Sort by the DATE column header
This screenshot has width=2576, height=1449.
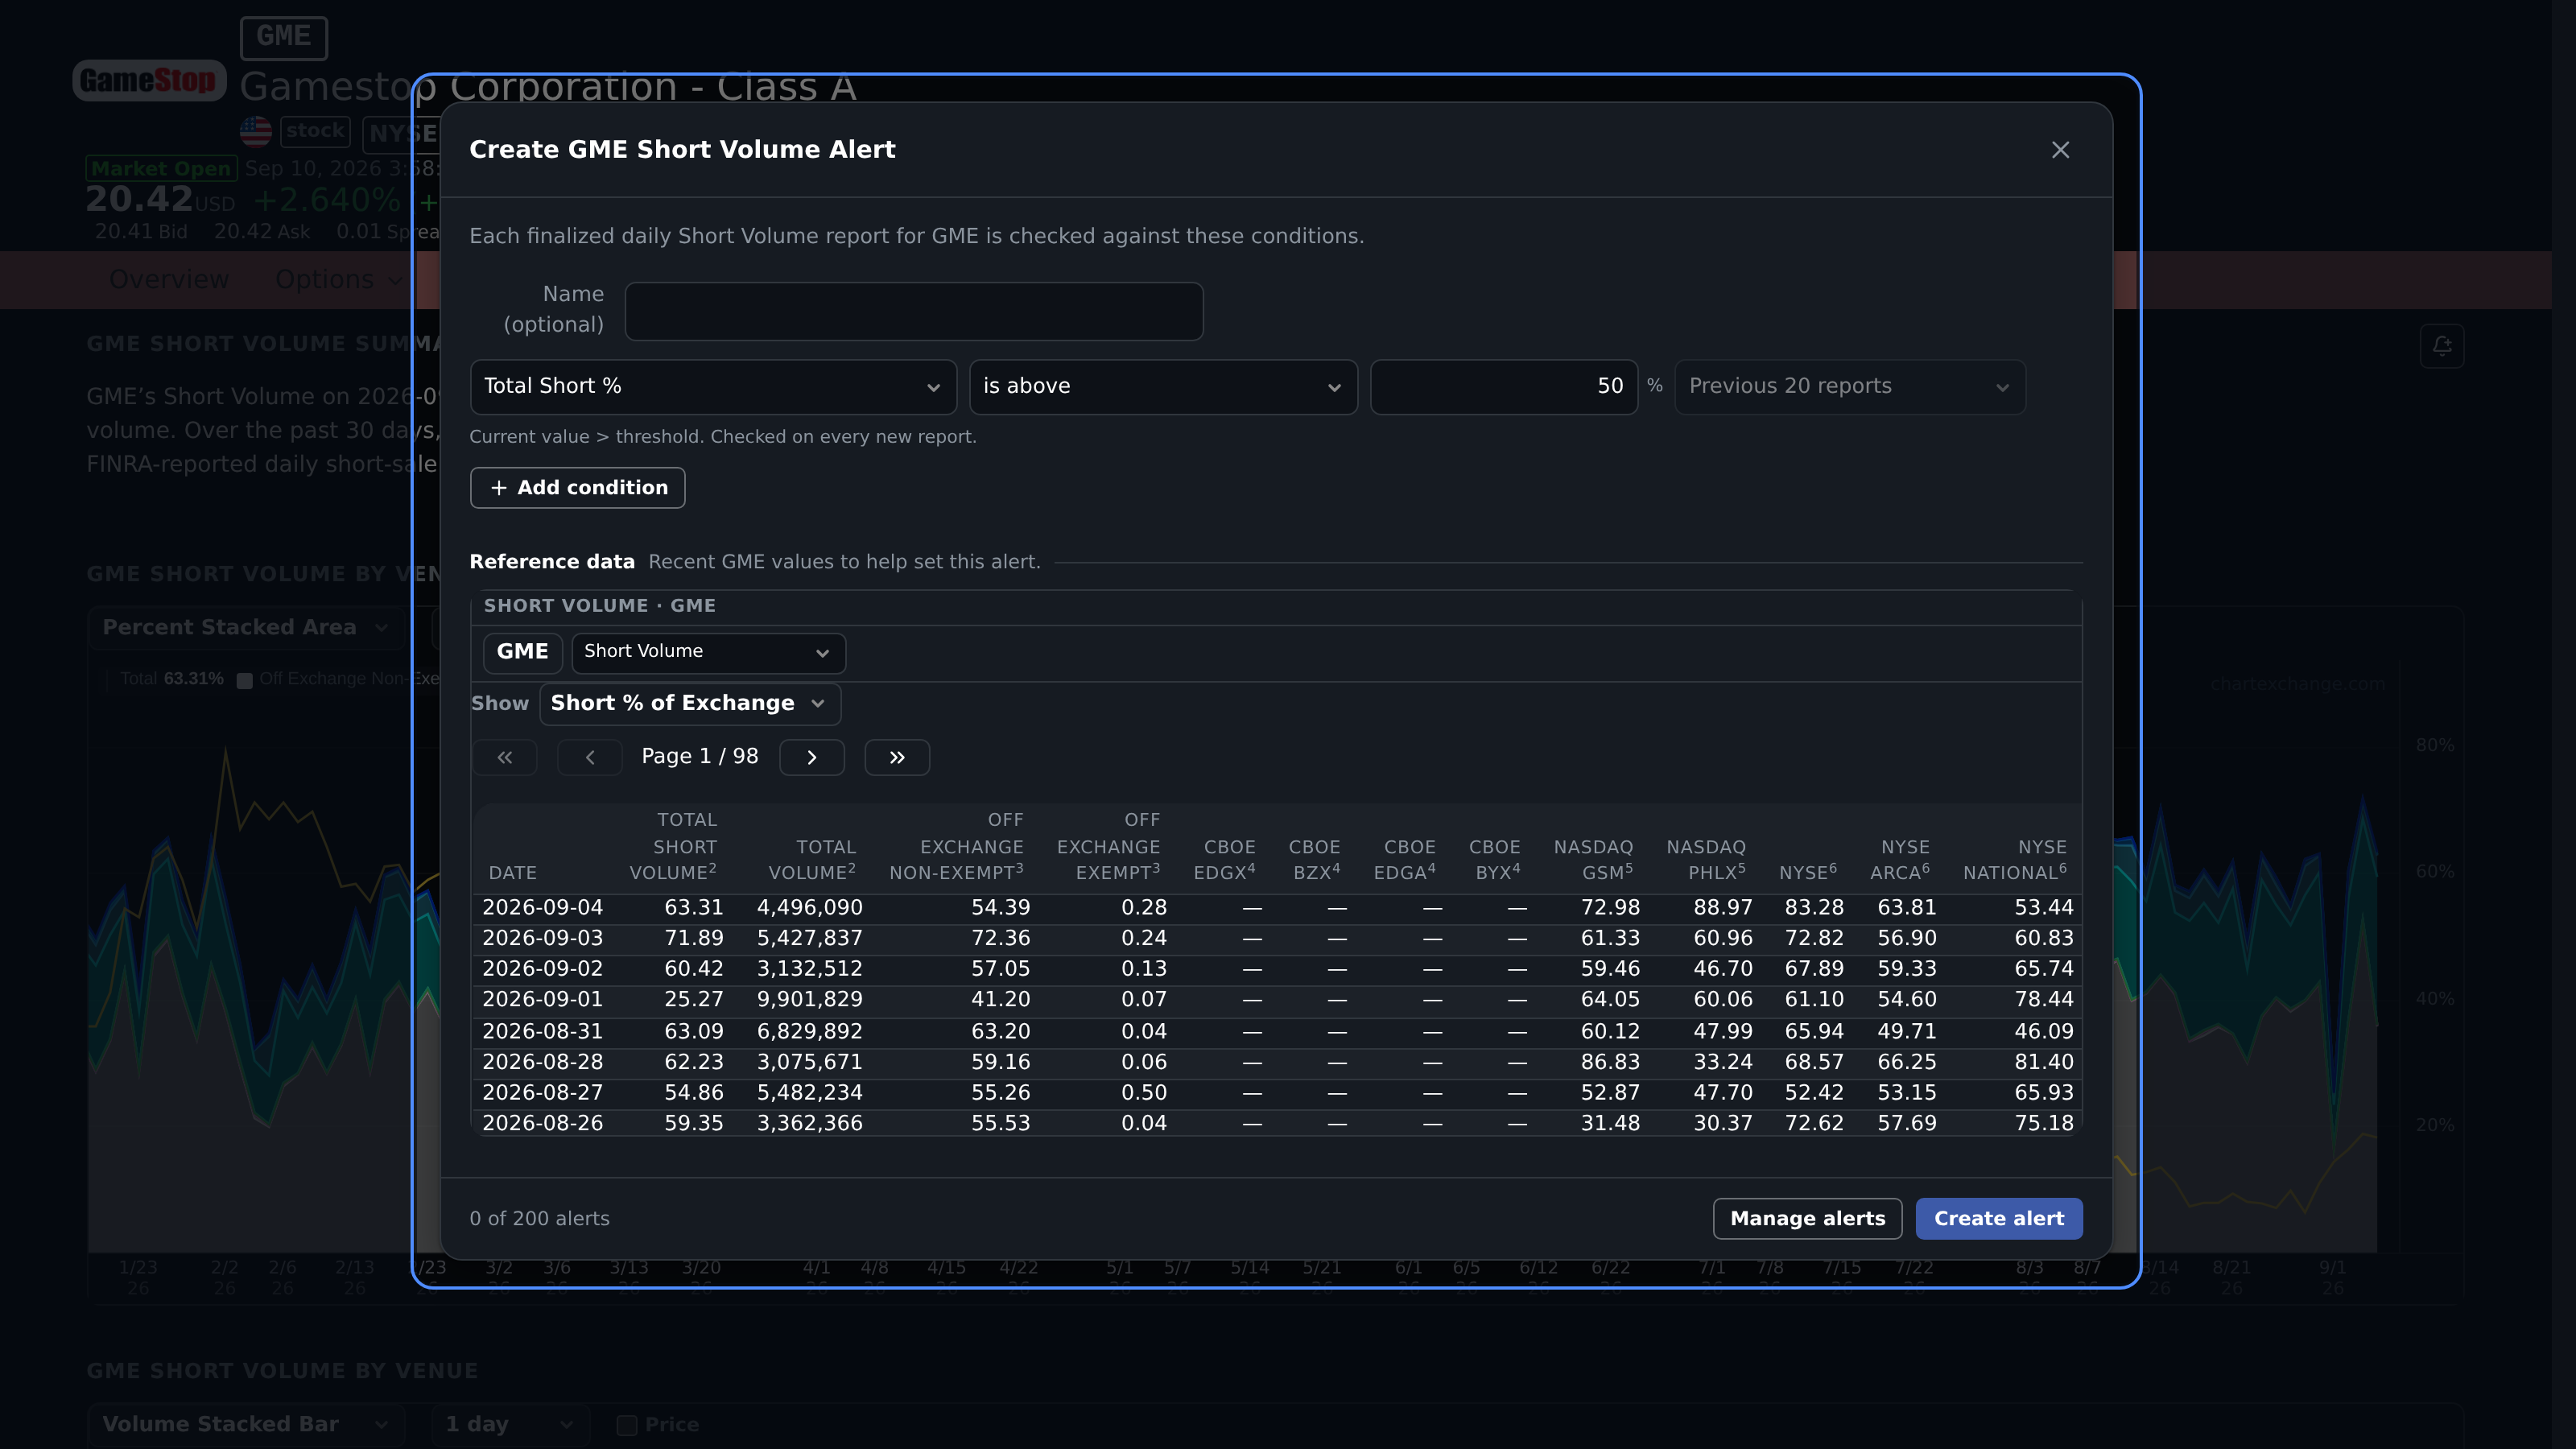tap(513, 873)
